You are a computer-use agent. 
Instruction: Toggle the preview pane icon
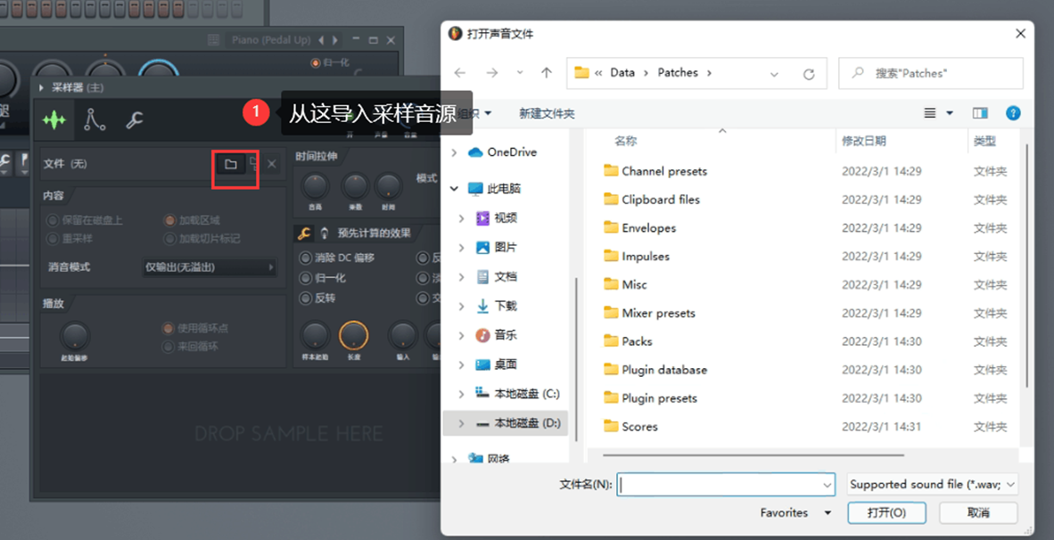point(980,113)
